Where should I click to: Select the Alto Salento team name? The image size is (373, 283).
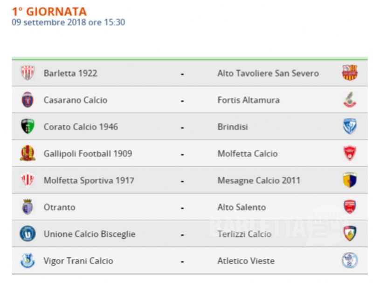242,207
